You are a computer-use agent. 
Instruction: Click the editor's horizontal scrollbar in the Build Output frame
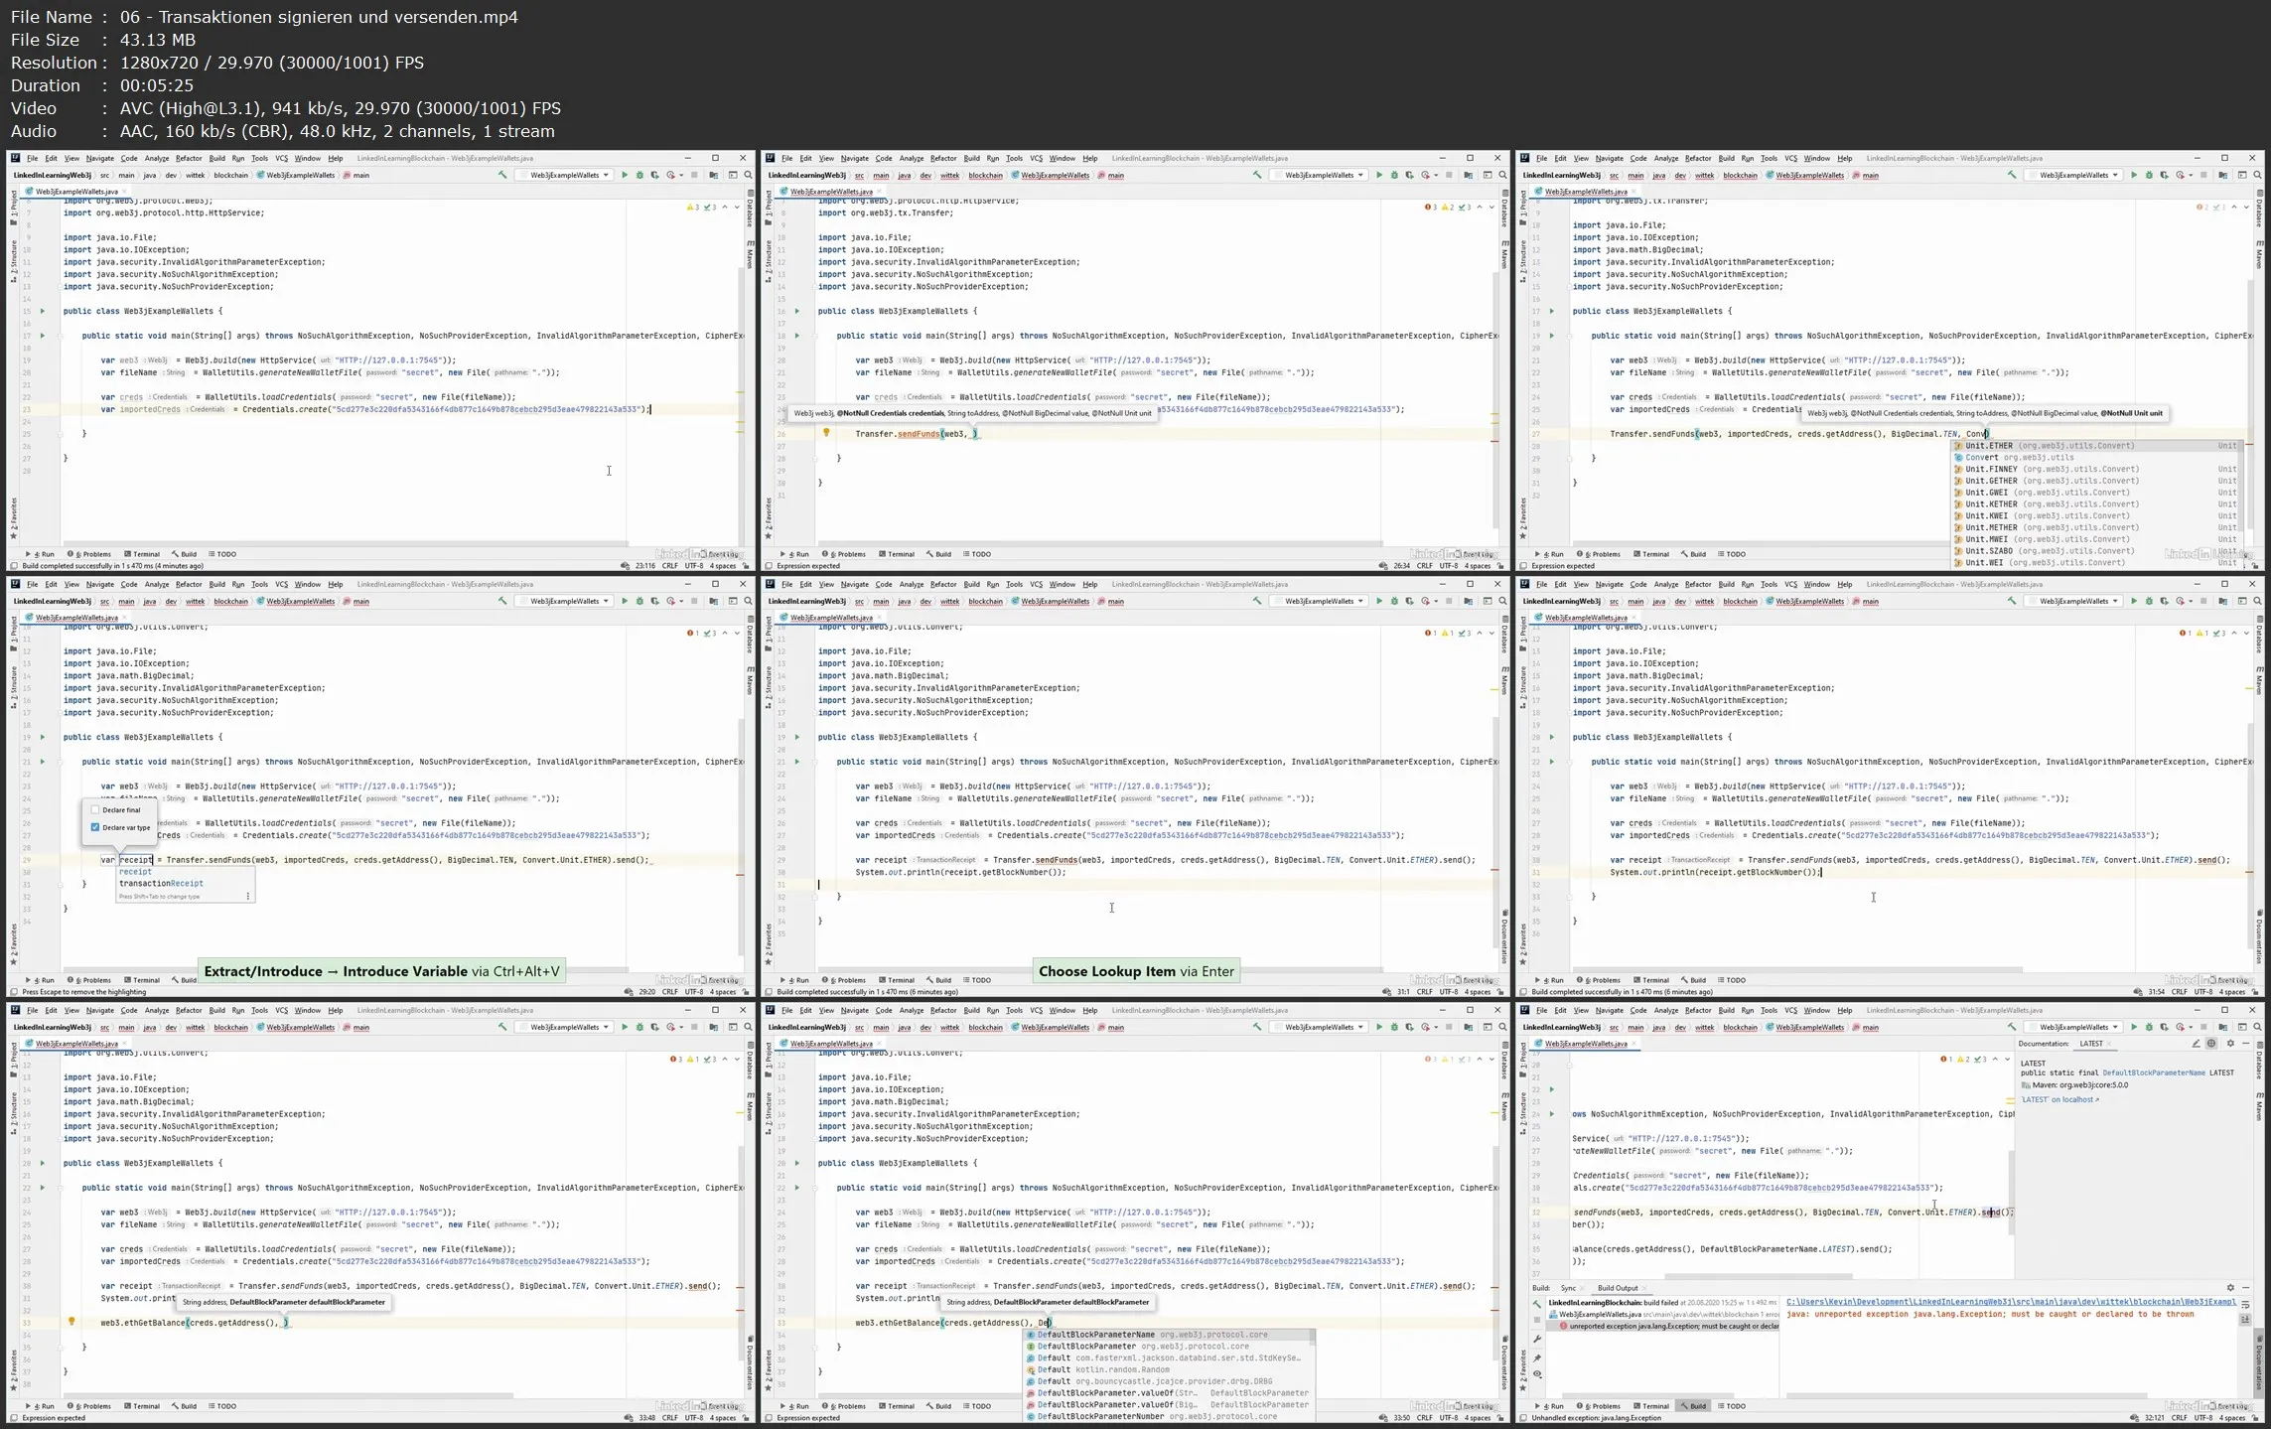(1758, 1276)
